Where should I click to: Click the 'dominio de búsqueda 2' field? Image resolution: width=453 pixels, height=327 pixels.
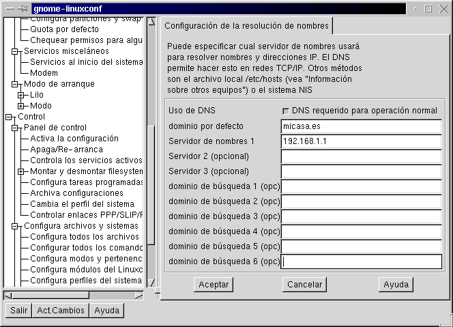tap(362, 201)
